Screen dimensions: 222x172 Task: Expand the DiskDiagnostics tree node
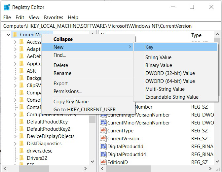point(15,144)
